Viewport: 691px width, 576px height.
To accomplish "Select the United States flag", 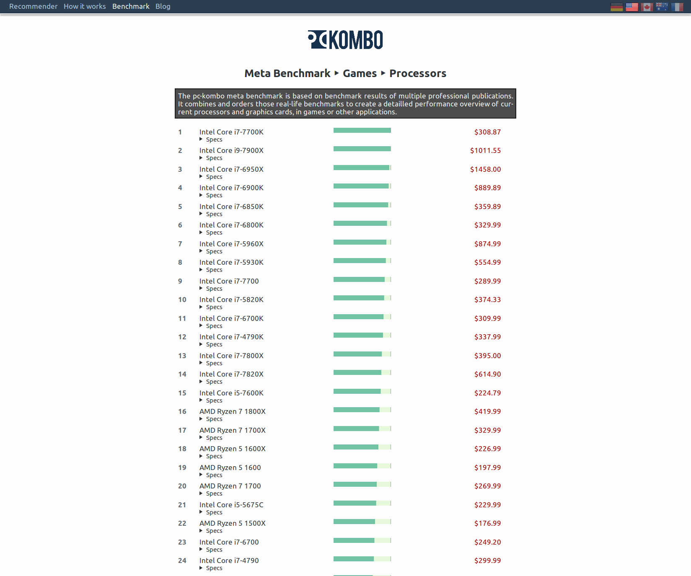I will coord(631,7).
